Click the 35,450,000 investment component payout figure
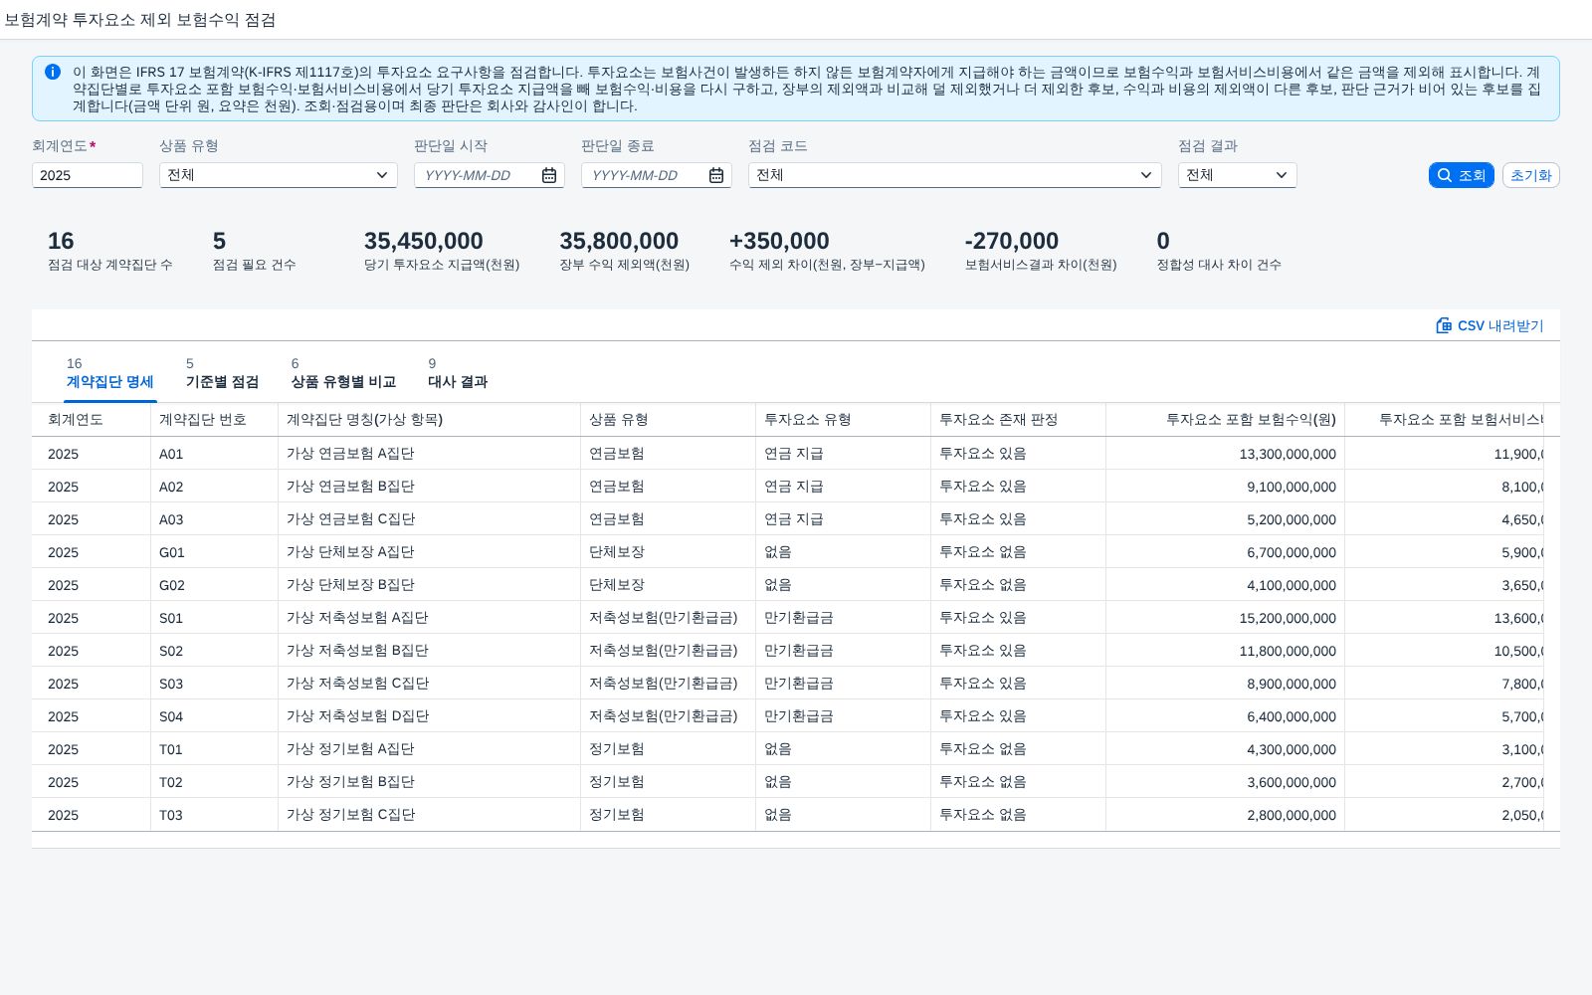 (x=423, y=241)
